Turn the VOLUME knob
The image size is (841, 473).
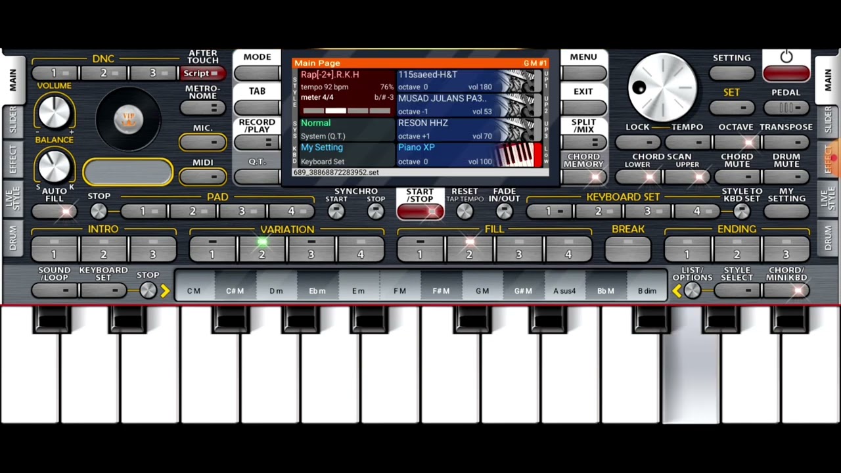[55, 112]
